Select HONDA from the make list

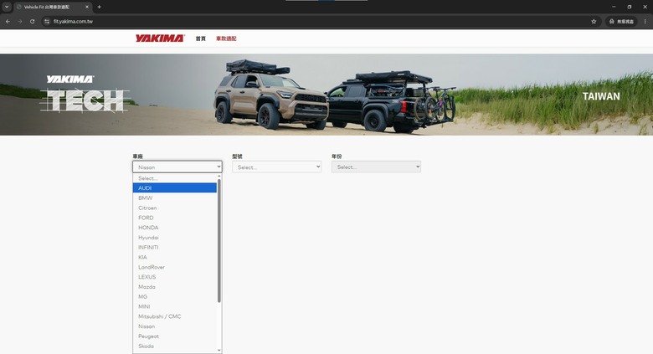[x=175, y=228]
